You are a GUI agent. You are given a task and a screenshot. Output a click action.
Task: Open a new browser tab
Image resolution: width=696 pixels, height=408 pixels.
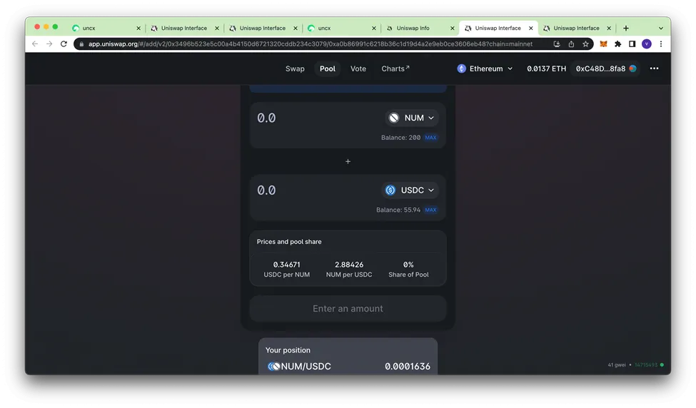coord(626,28)
